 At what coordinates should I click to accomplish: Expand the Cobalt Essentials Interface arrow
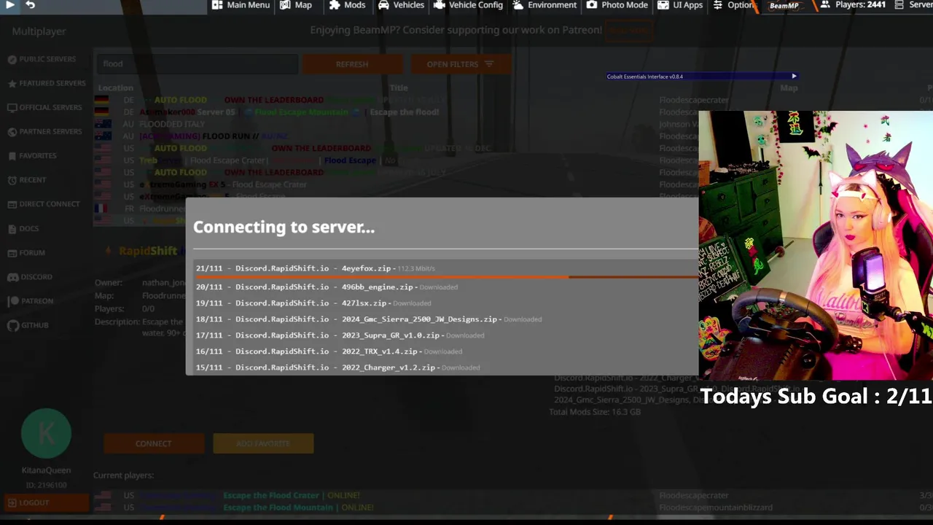click(x=794, y=76)
